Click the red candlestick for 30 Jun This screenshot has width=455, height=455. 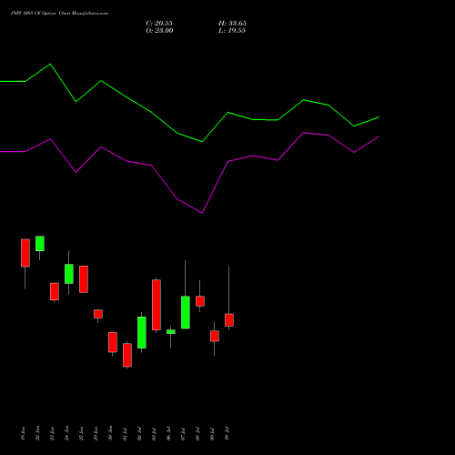point(113,342)
